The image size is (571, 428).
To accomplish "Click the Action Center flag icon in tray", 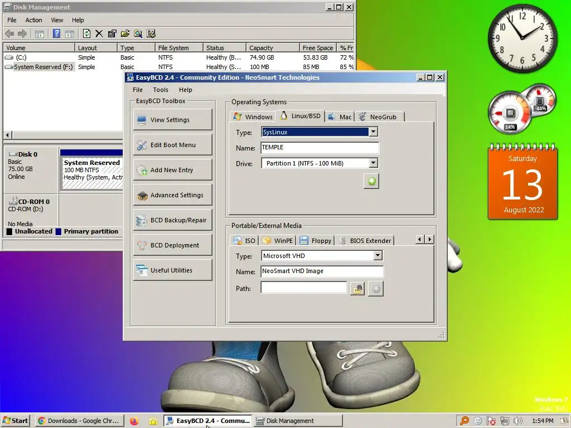I will pos(491,421).
